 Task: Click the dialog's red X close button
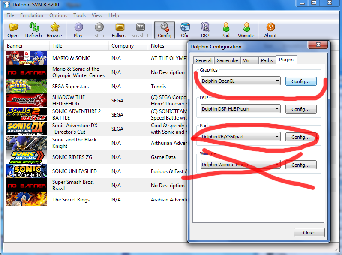pyautogui.click(x=318, y=45)
